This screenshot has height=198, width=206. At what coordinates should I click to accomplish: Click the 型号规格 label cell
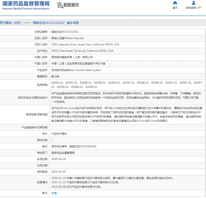click(24, 85)
